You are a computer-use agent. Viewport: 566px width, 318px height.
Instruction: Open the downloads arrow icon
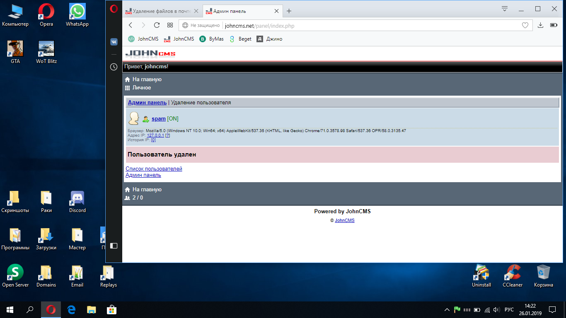(x=540, y=25)
